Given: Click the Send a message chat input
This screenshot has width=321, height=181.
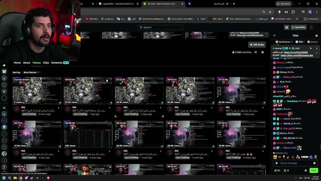Looking at the screenshot, I should click(293, 163).
